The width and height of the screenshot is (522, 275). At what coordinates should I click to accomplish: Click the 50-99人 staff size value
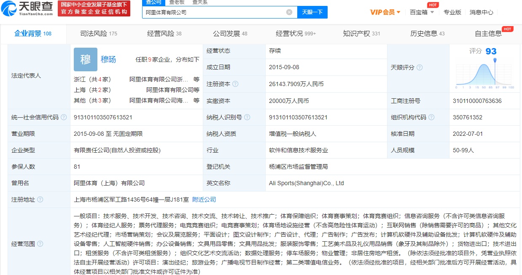pos(464,150)
